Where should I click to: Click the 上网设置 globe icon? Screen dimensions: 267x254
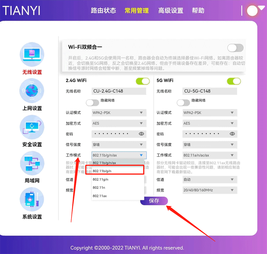(32, 91)
